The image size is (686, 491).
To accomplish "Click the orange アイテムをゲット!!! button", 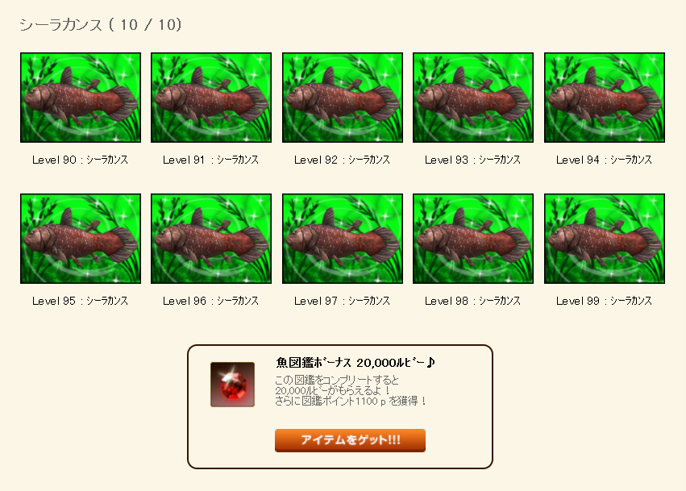I will [x=350, y=440].
